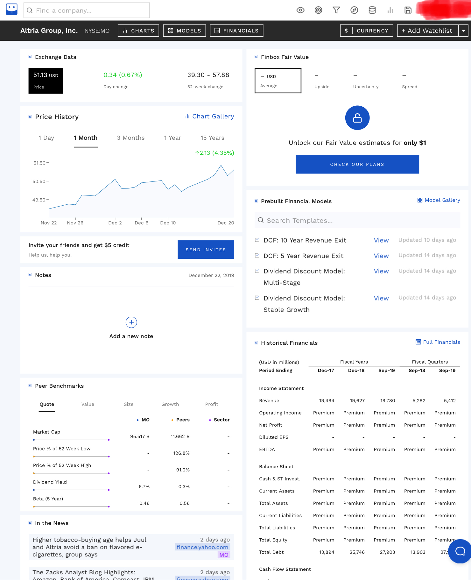
Task: Expand the Add Watchlist dropdown arrow
Action: tap(463, 31)
